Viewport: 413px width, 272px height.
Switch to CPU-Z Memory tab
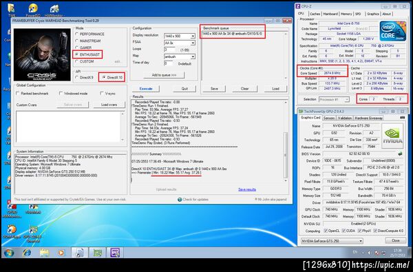tap(346, 14)
